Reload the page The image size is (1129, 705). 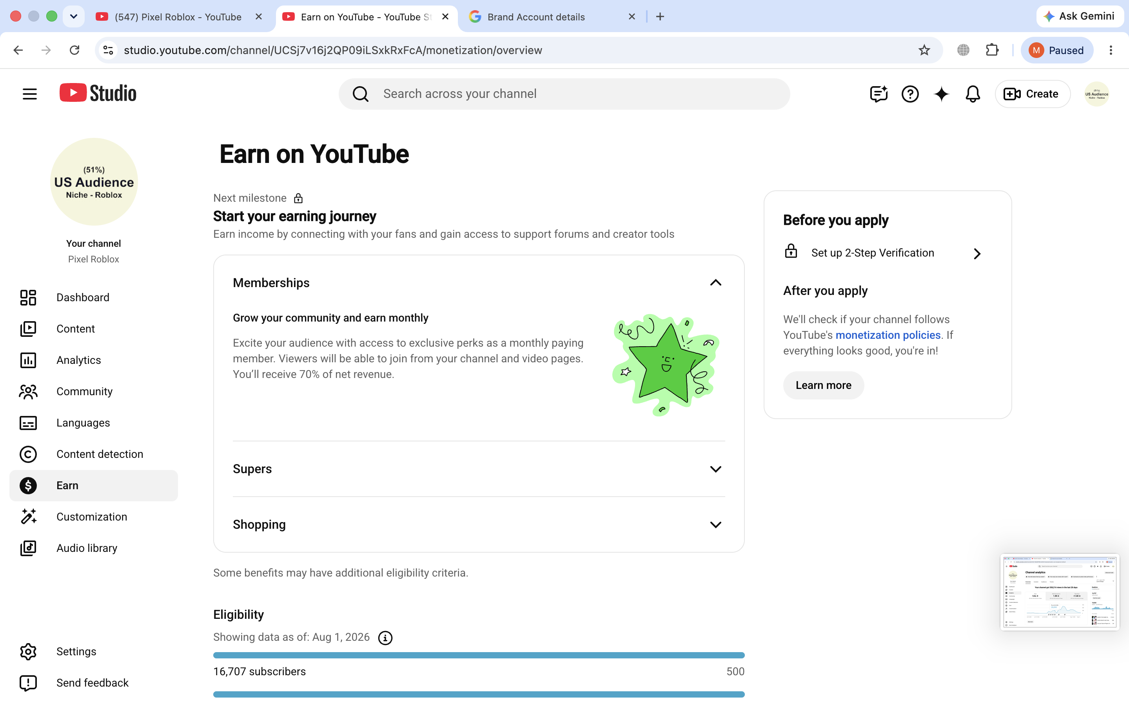click(74, 50)
